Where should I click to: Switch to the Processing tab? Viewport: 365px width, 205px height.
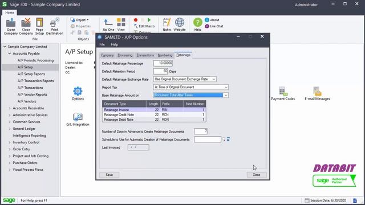[x=125, y=55]
